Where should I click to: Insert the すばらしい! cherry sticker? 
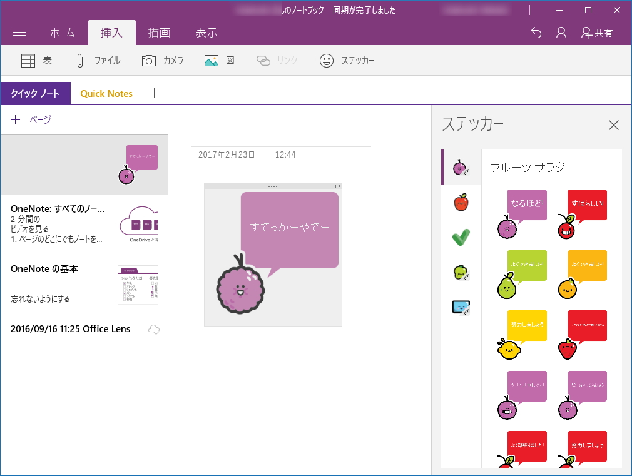pos(583,214)
